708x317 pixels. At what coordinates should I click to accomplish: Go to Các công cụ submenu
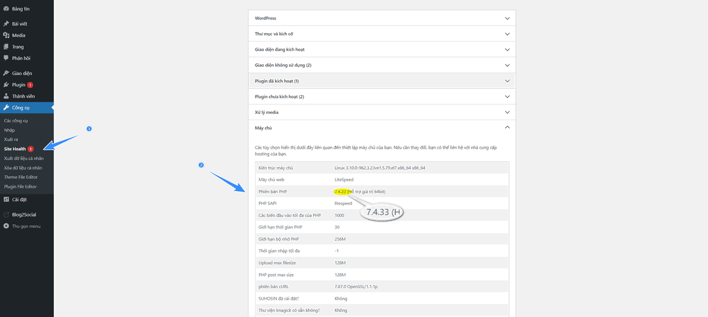[16, 120]
